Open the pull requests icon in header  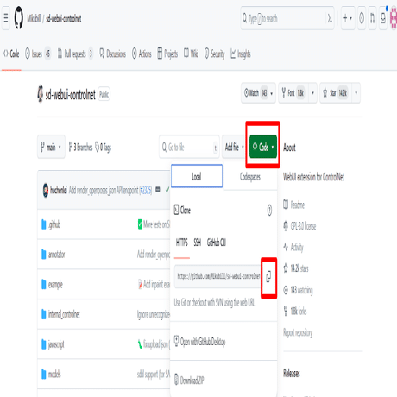(x=372, y=18)
